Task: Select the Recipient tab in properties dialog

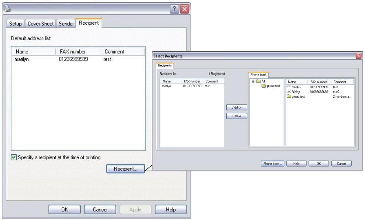Action: [x=89, y=23]
